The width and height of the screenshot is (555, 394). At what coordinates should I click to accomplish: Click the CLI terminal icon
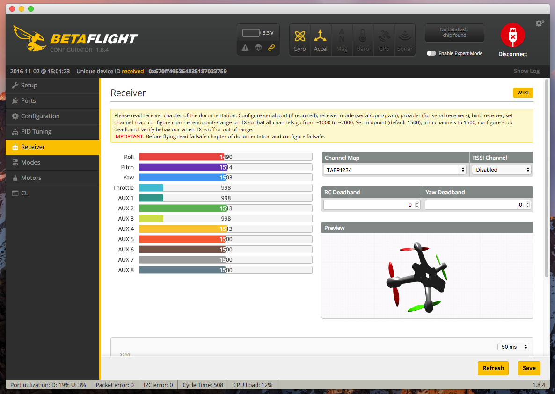(x=15, y=193)
